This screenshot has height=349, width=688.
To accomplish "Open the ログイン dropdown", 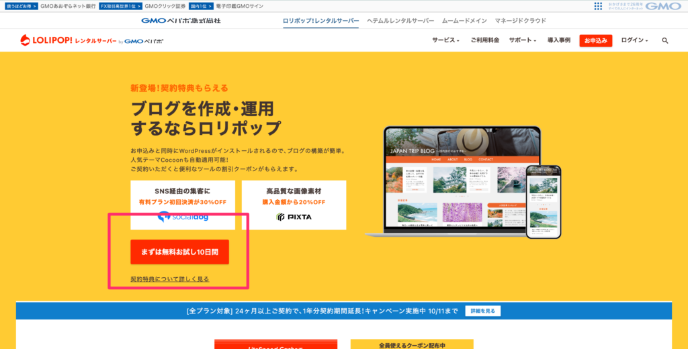I will (634, 40).
